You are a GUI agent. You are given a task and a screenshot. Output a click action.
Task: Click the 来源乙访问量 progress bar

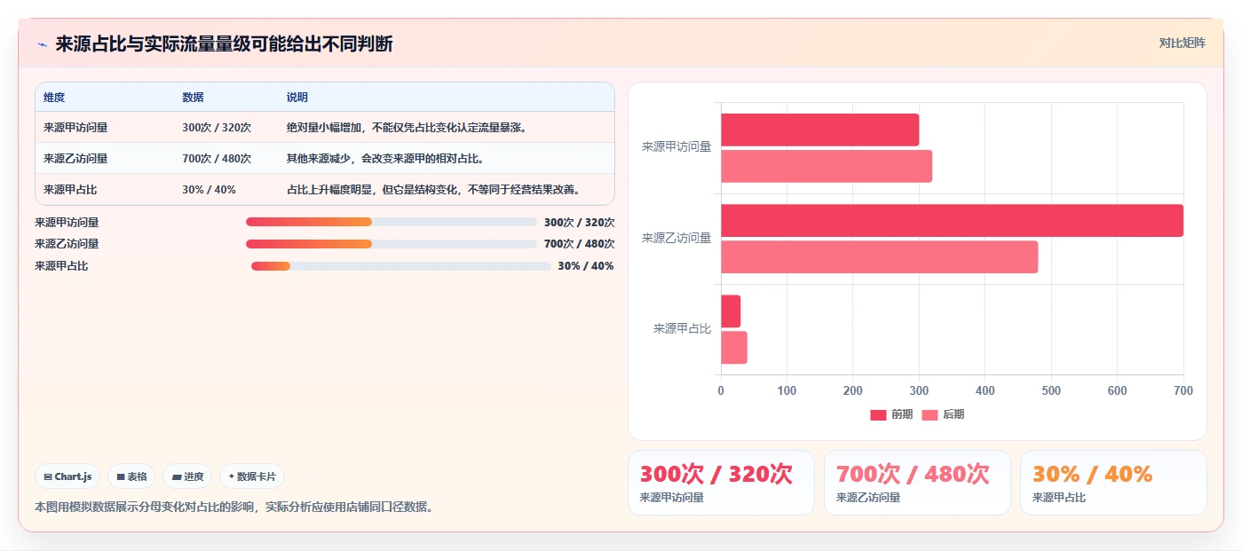pos(392,244)
